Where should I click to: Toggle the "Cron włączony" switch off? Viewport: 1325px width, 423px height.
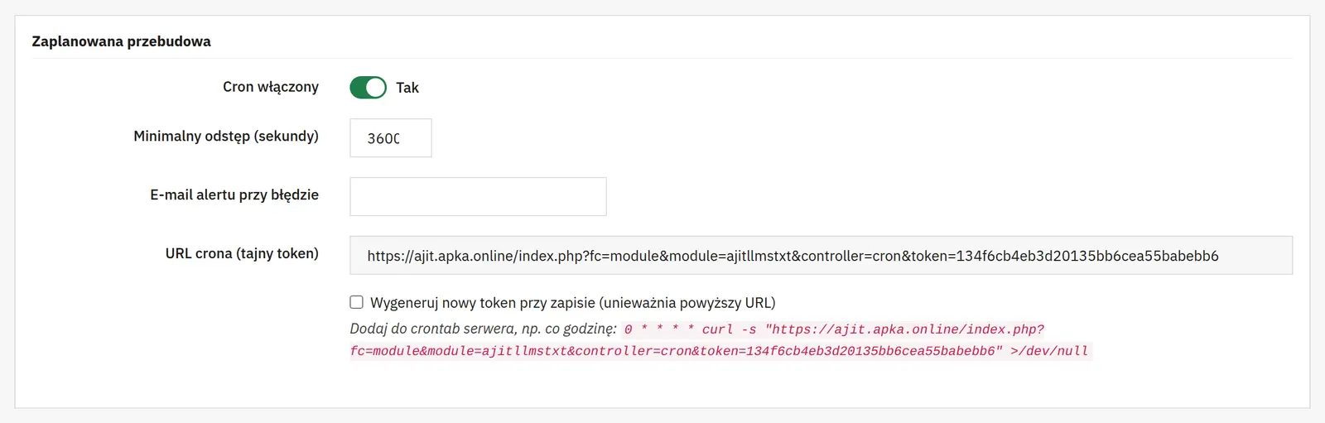tap(368, 87)
